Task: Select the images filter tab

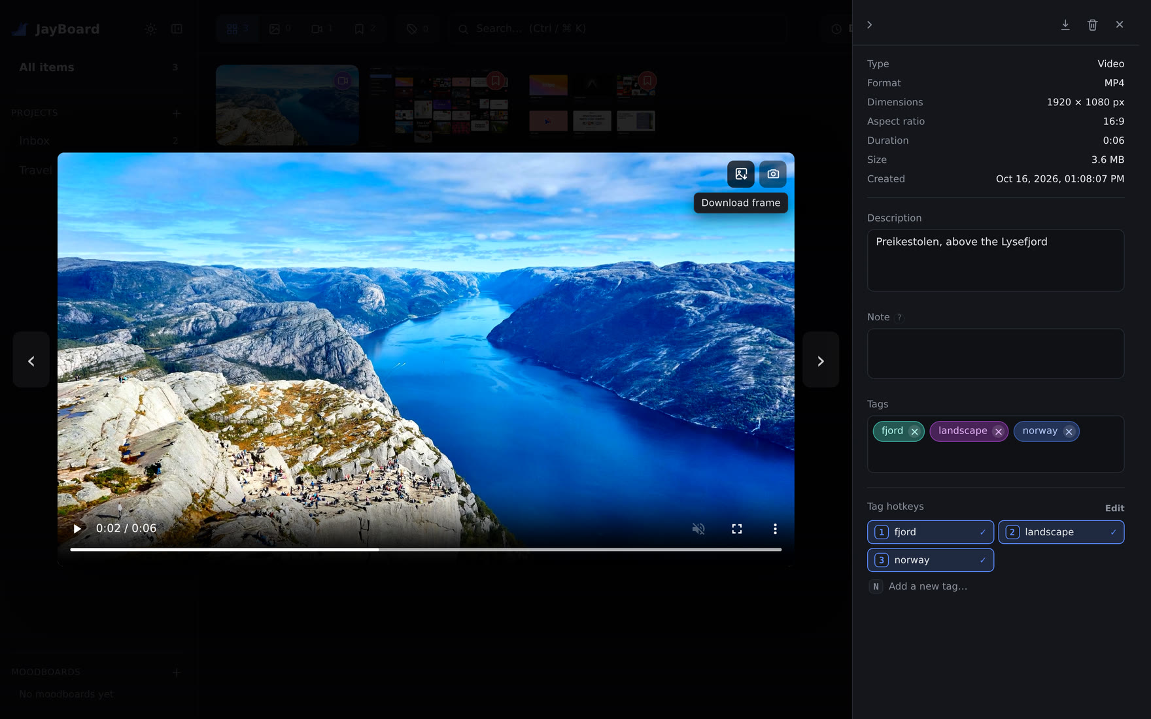Action: tap(280, 29)
